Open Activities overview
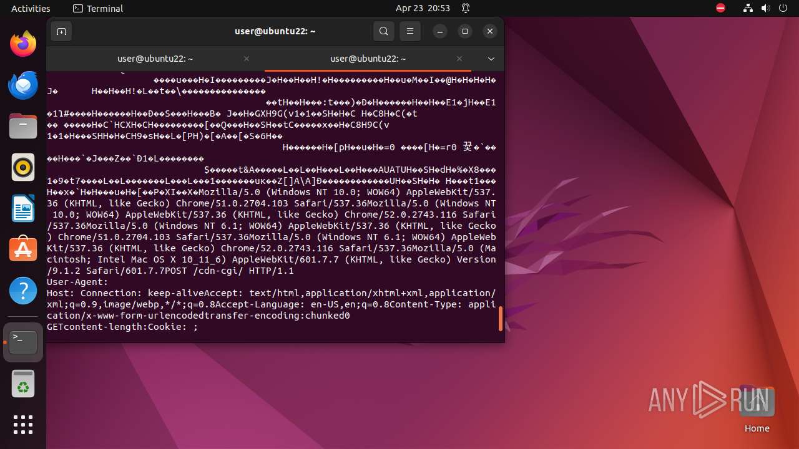The width and height of the screenshot is (799, 449). point(31,8)
